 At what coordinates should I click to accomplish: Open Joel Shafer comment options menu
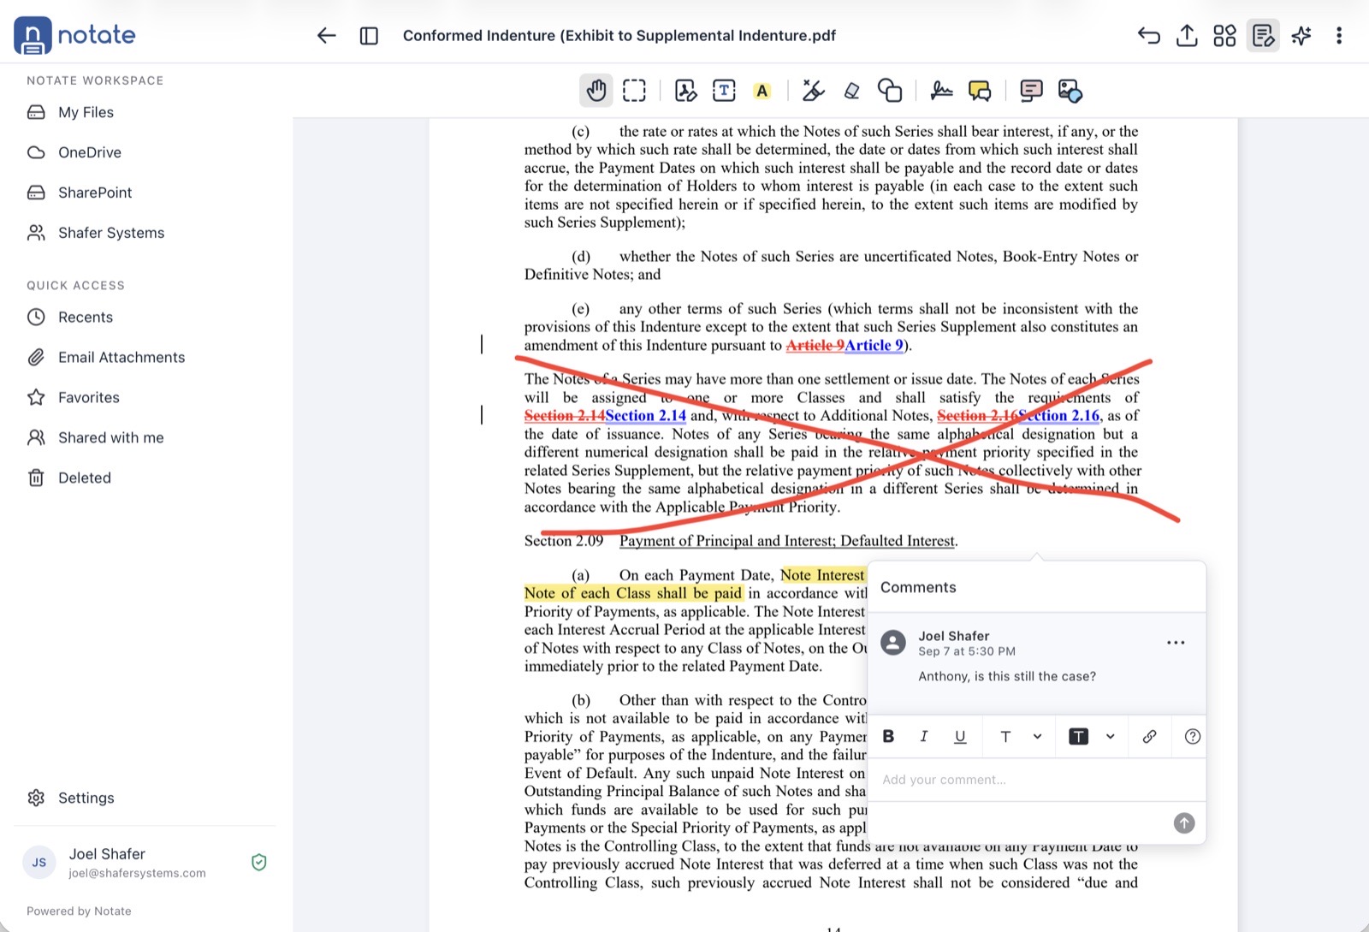1176,643
